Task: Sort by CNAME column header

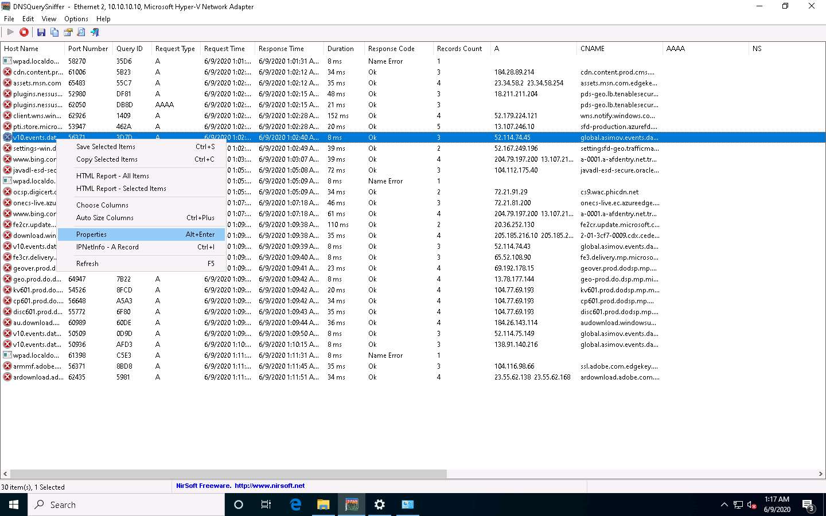Action: click(619, 49)
